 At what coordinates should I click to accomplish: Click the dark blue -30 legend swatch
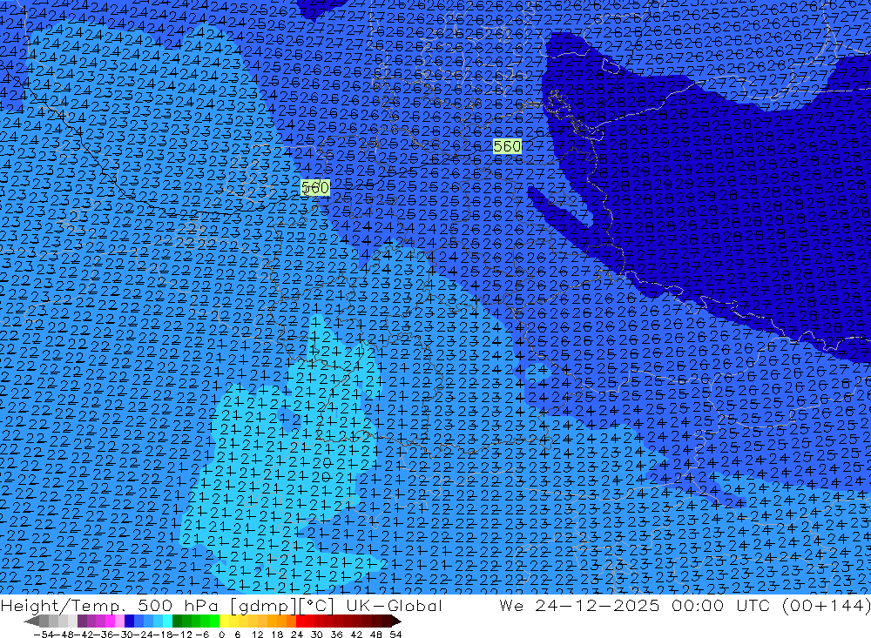(x=129, y=621)
